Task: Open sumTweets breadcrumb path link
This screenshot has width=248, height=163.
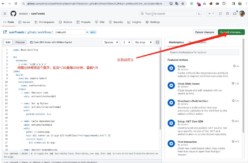Action: [17, 32]
